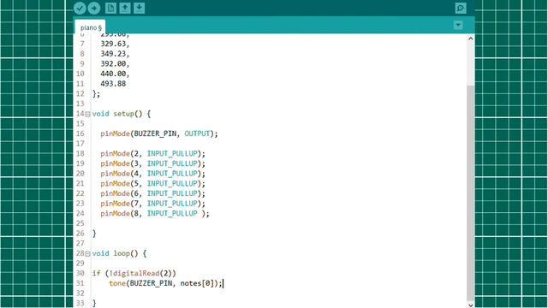The height and width of the screenshot is (308, 548).
Task: Click the value 349.23 on line 8
Action: pos(113,54)
